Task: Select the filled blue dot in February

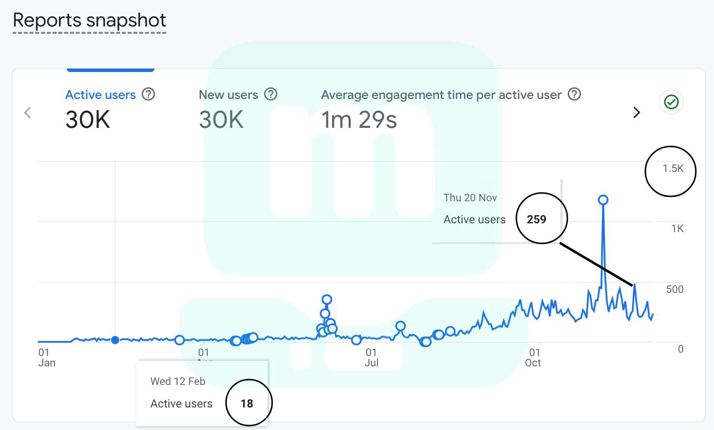Action: tap(115, 340)
